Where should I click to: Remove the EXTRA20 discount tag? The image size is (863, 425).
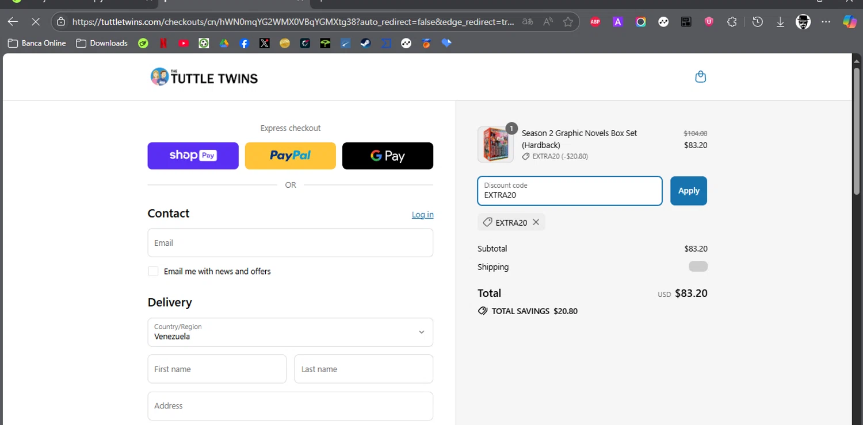(536, 222)
